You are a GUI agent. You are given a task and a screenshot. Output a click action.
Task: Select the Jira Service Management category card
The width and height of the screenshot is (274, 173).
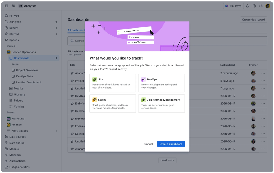pyautogui.click(x=162, y=104)
